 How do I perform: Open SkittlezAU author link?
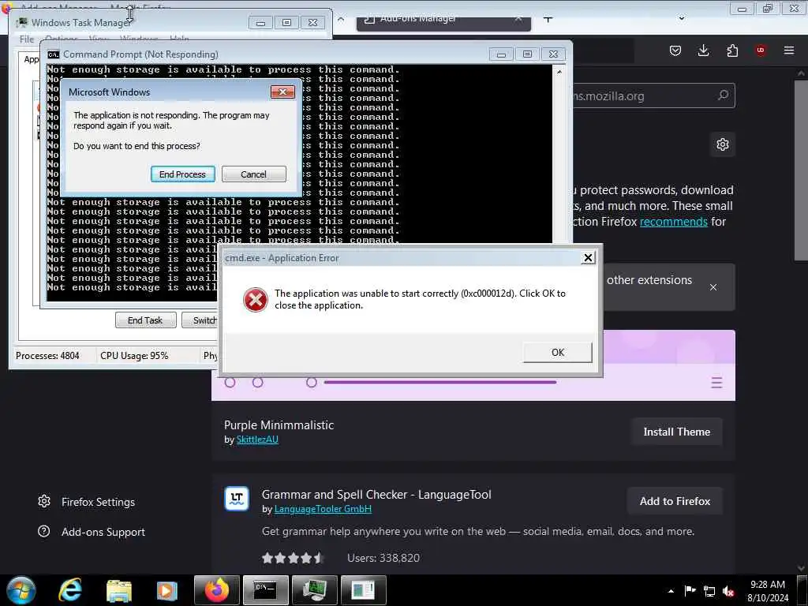click(x=257, y=440)
